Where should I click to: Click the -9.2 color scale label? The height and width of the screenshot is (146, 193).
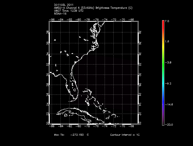168,83
